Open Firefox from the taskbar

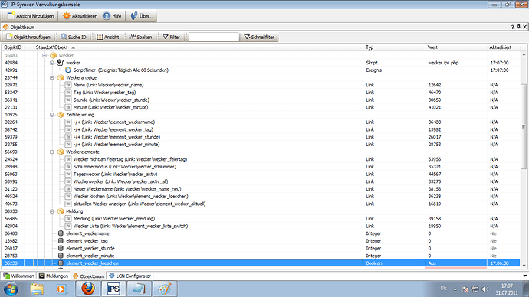click(88, 289)
